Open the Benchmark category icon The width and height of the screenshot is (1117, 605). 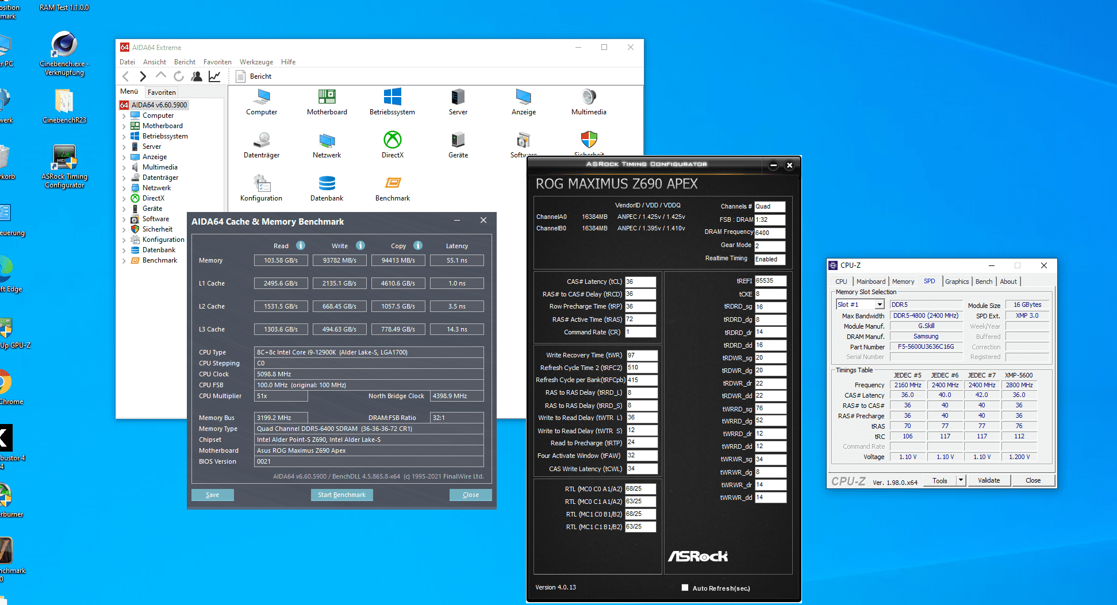pyautogui.click(x=392, y=188)
